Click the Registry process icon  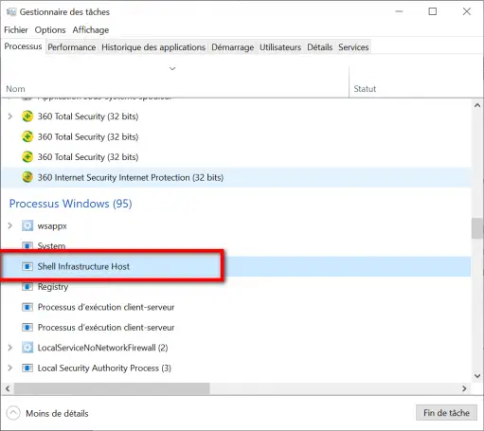pyautogui.click(x=27, y=286)
